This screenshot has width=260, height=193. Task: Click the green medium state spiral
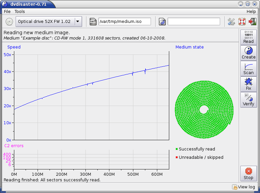click(204, 110)
